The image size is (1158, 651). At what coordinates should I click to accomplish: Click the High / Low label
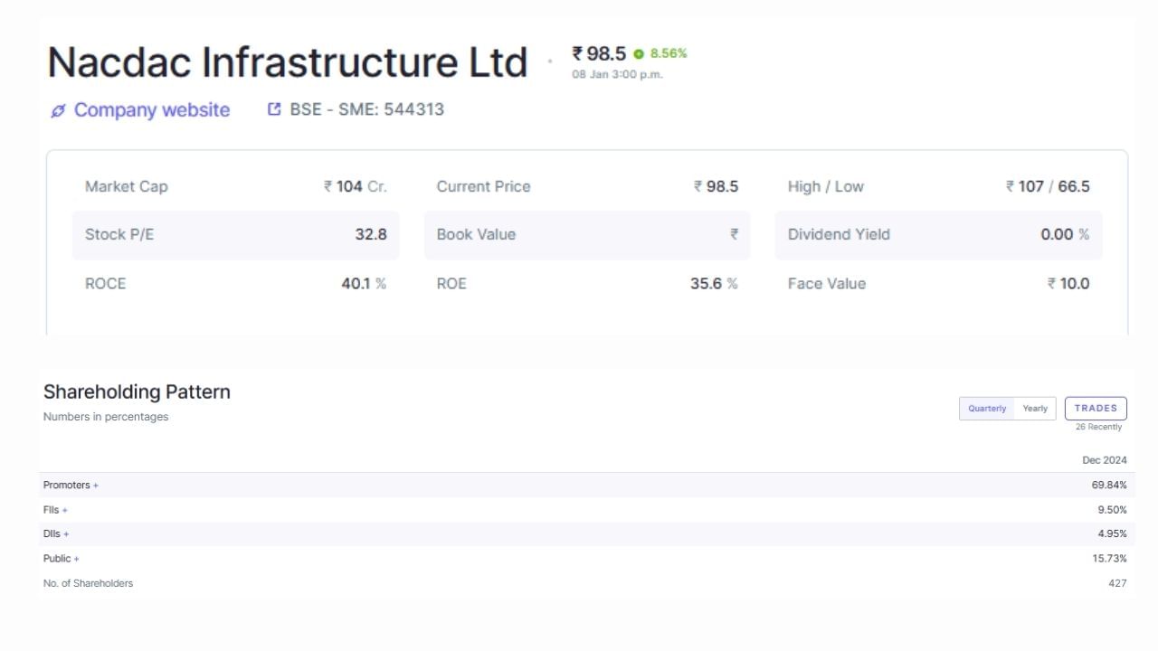click(826, 187)
